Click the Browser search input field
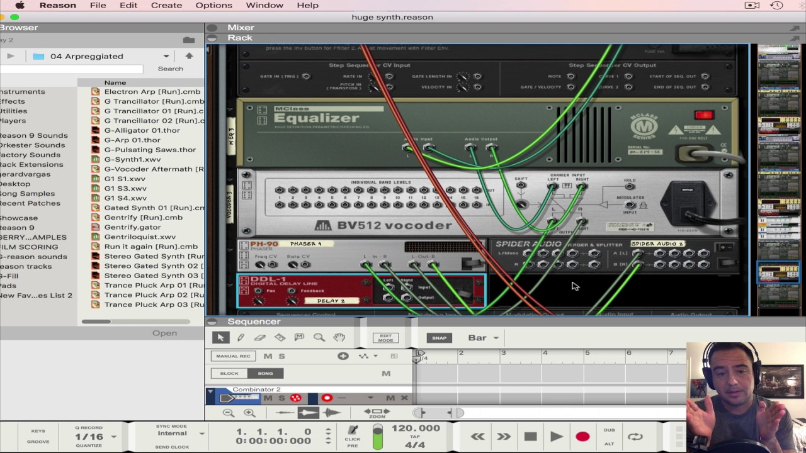This screenshot has width=806, height=453. 72,69
